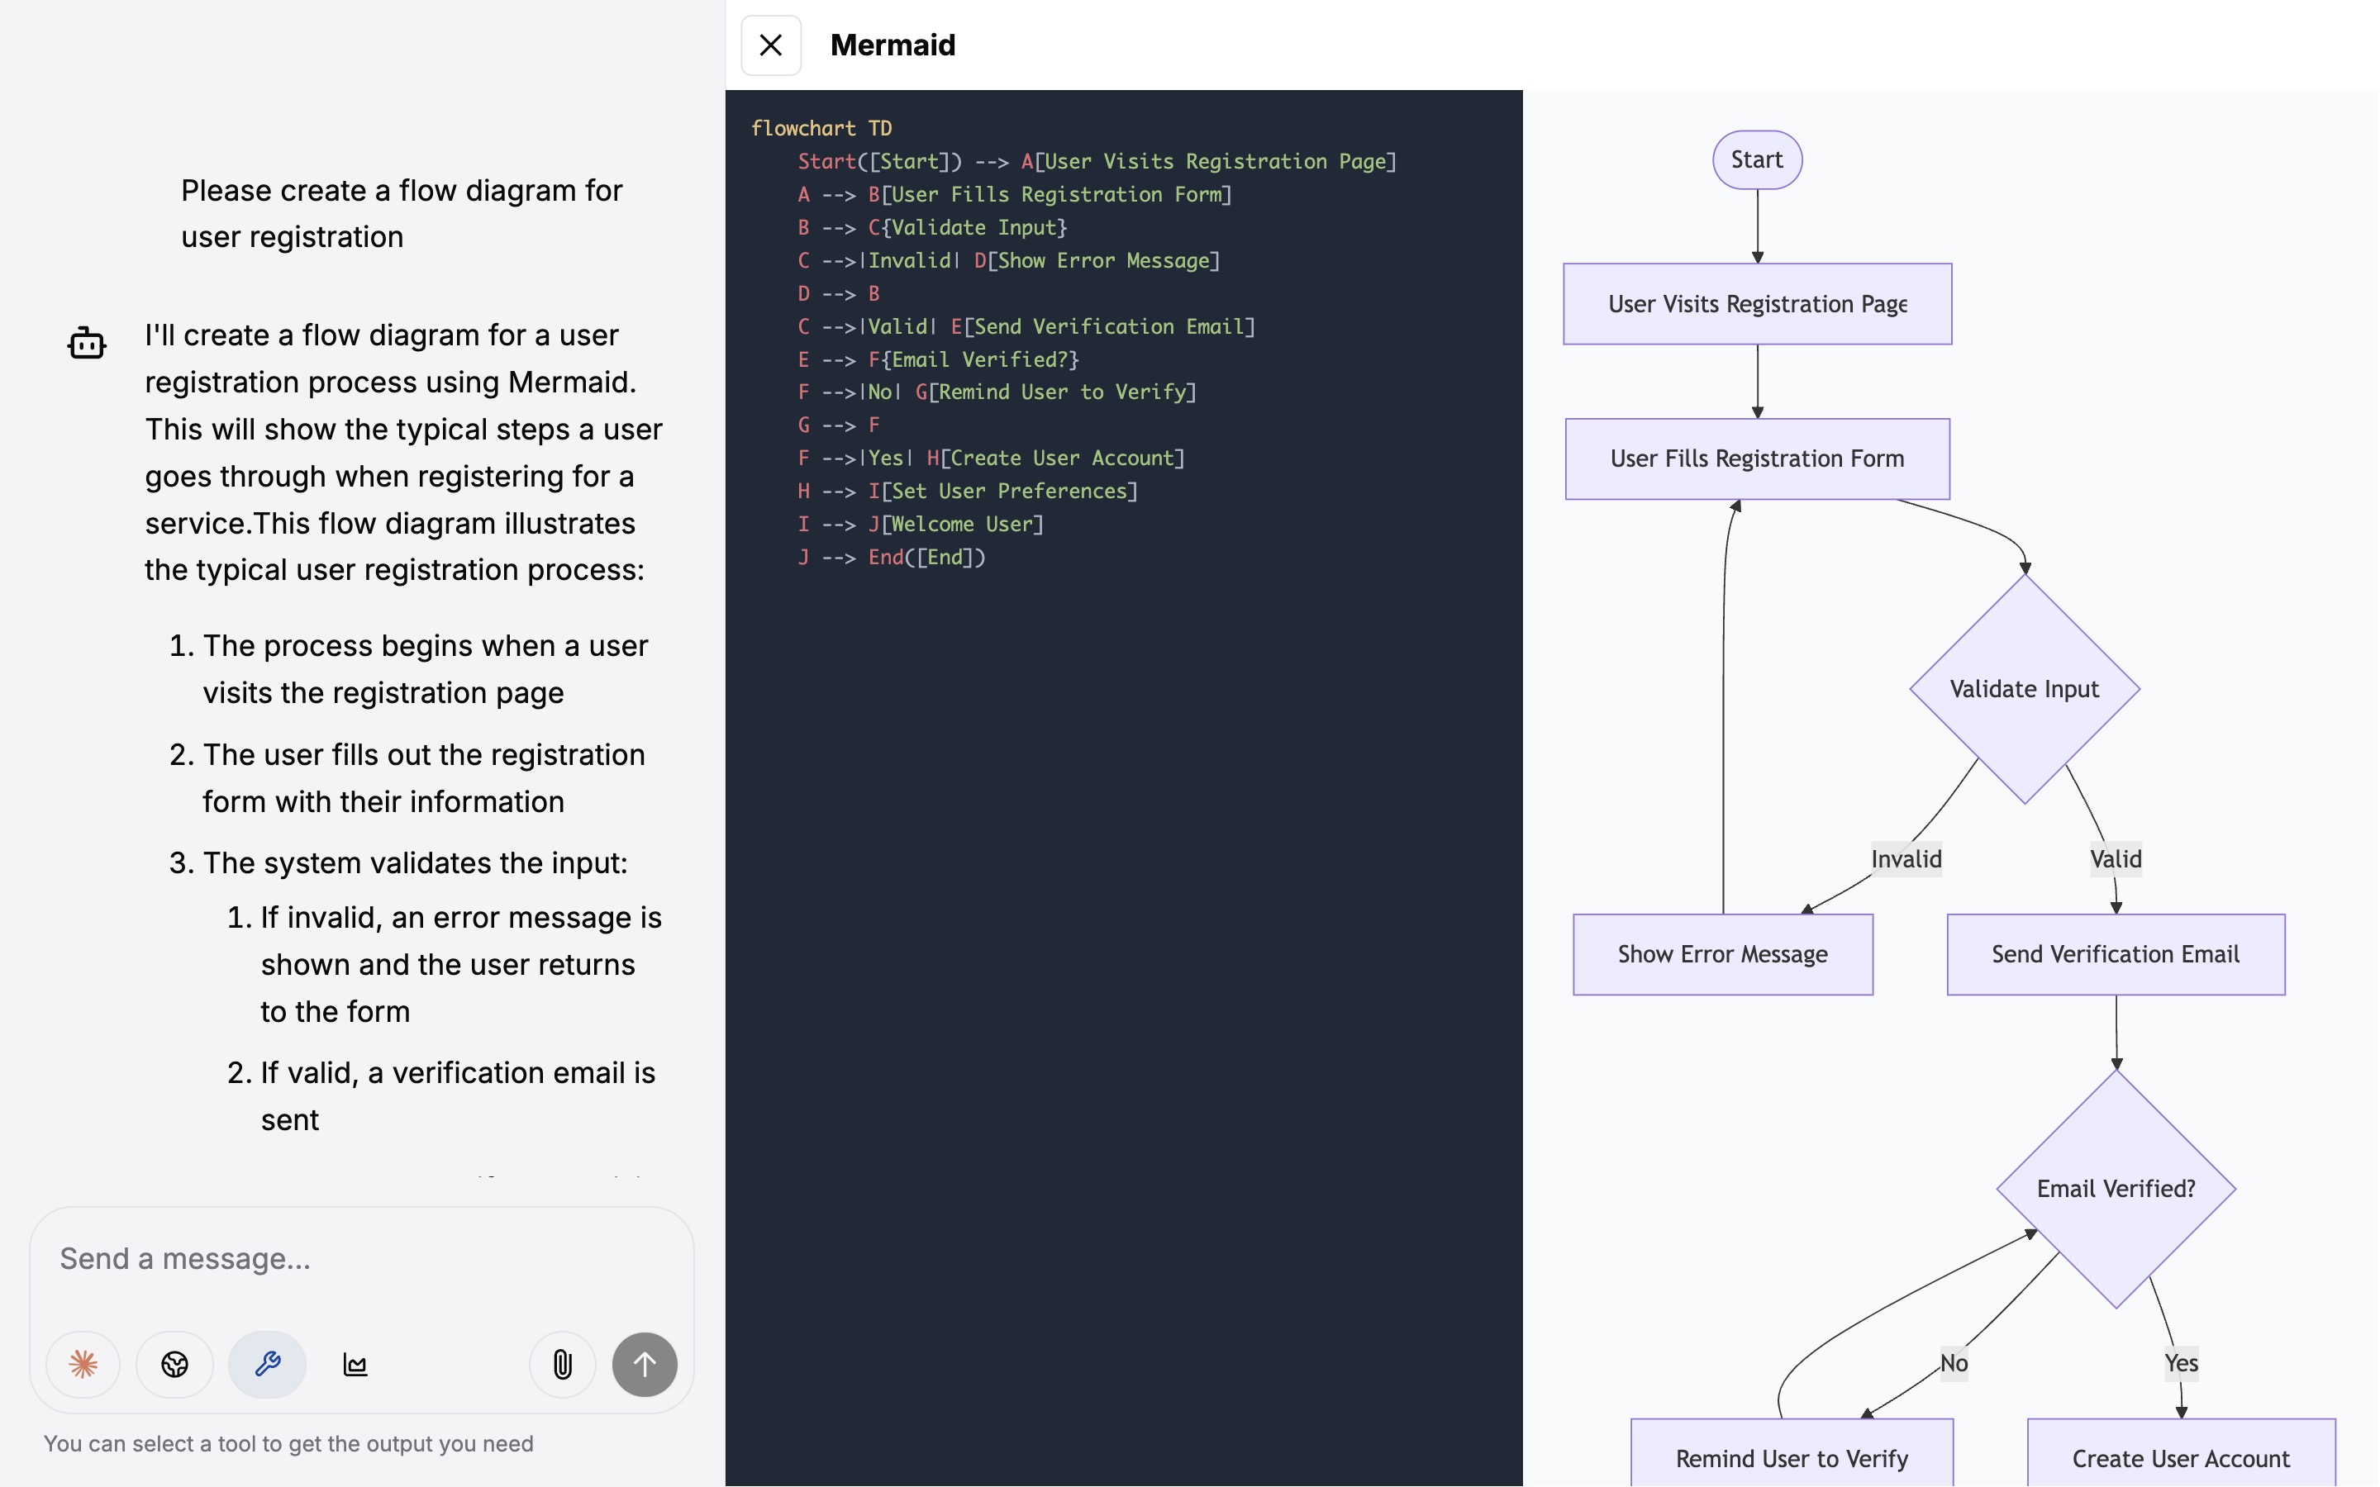Click code line with Send Verification Email
This screenshot has height=1487, width=2380.
tap(1026, 326)
